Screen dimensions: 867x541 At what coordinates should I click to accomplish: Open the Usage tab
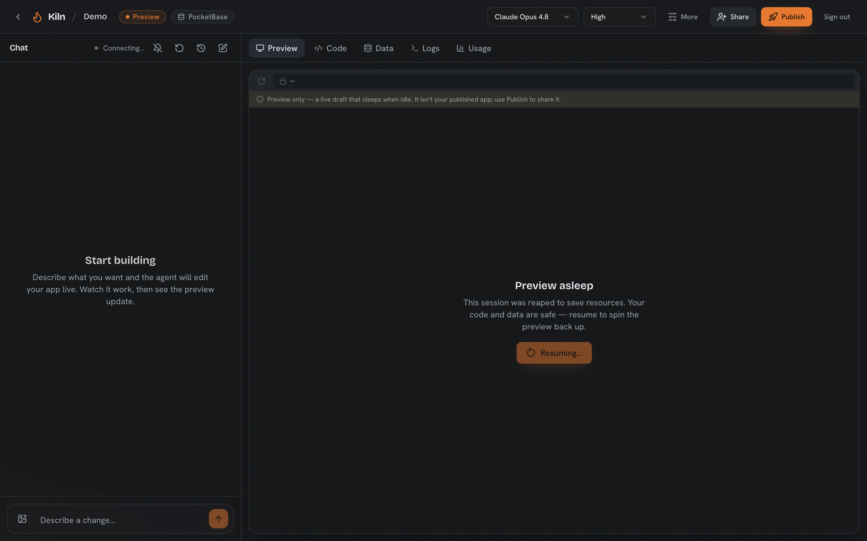(x=474, y=48)
